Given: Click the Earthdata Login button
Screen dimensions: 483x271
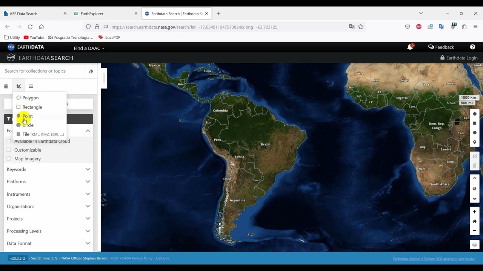Looking at the screenshot, I should point(459,58).
